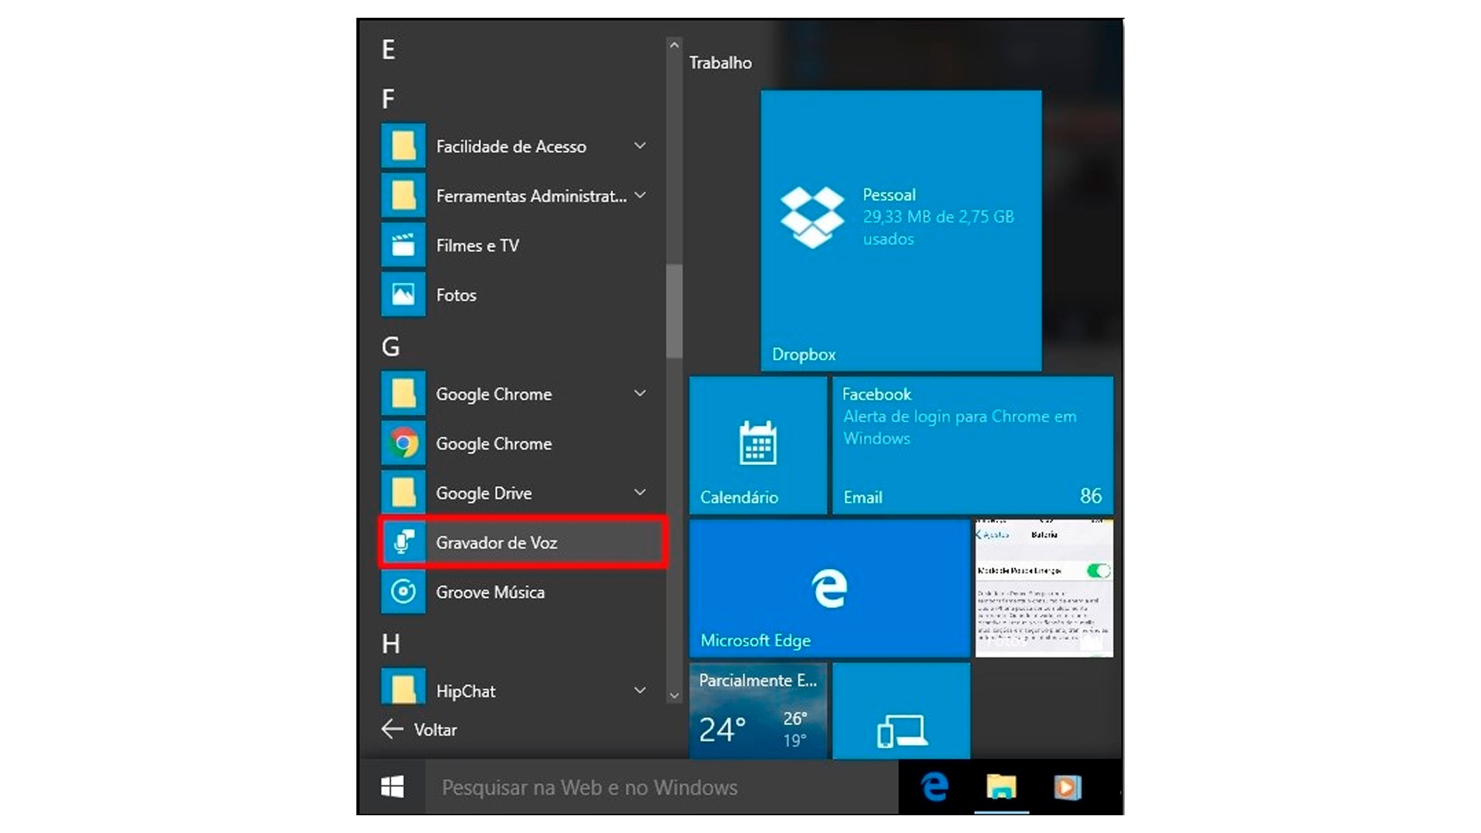Click the app list scroll up arrow
The image size is (1481, 833).
pos(674,46)
